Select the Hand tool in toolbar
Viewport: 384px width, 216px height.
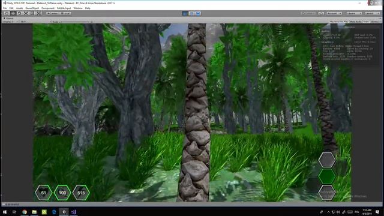(7, 13)
